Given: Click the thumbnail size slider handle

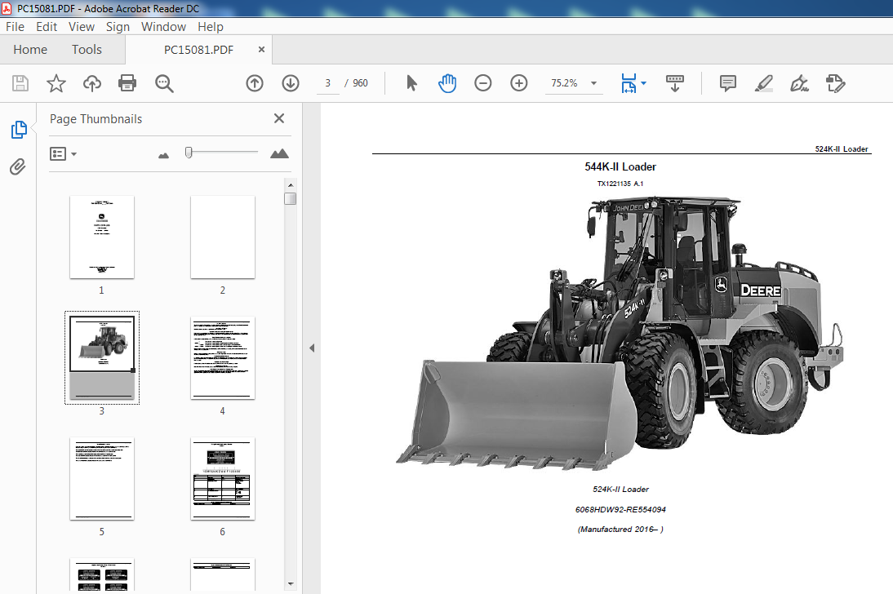Looking at the screenshot, I should 189,152.
